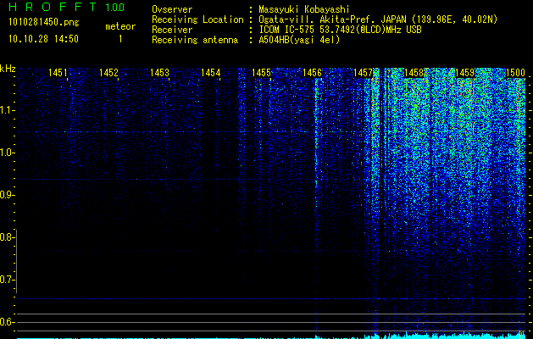
Task: Click the version number 1.0.0
Action: click(114, 7)
